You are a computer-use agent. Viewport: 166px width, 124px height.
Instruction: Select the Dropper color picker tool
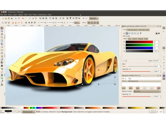click(x=2, y=81)
